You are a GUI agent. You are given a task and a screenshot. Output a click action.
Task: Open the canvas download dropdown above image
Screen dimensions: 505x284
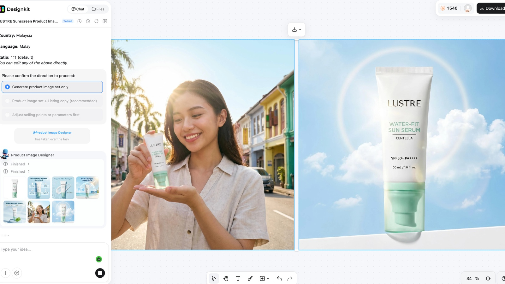[296, 29]
